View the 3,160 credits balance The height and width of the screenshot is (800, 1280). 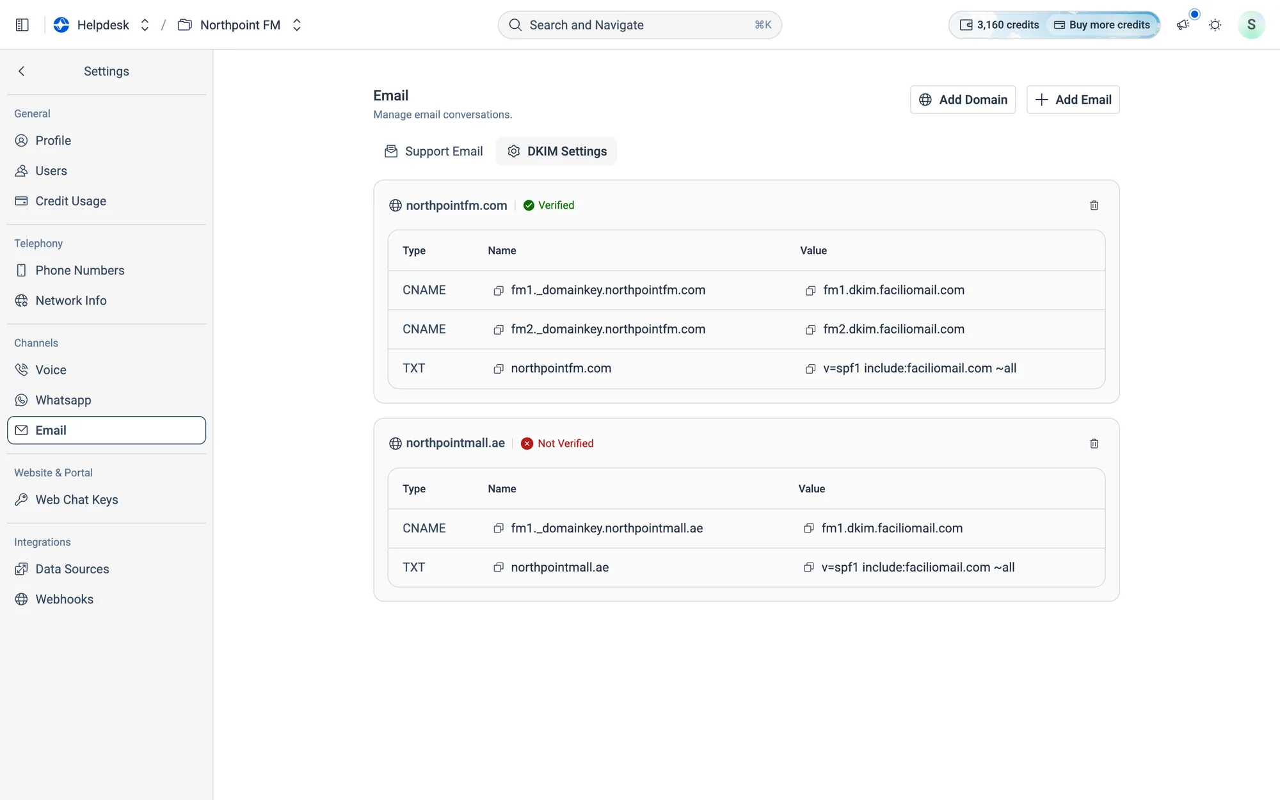click(x=999, y=25)
